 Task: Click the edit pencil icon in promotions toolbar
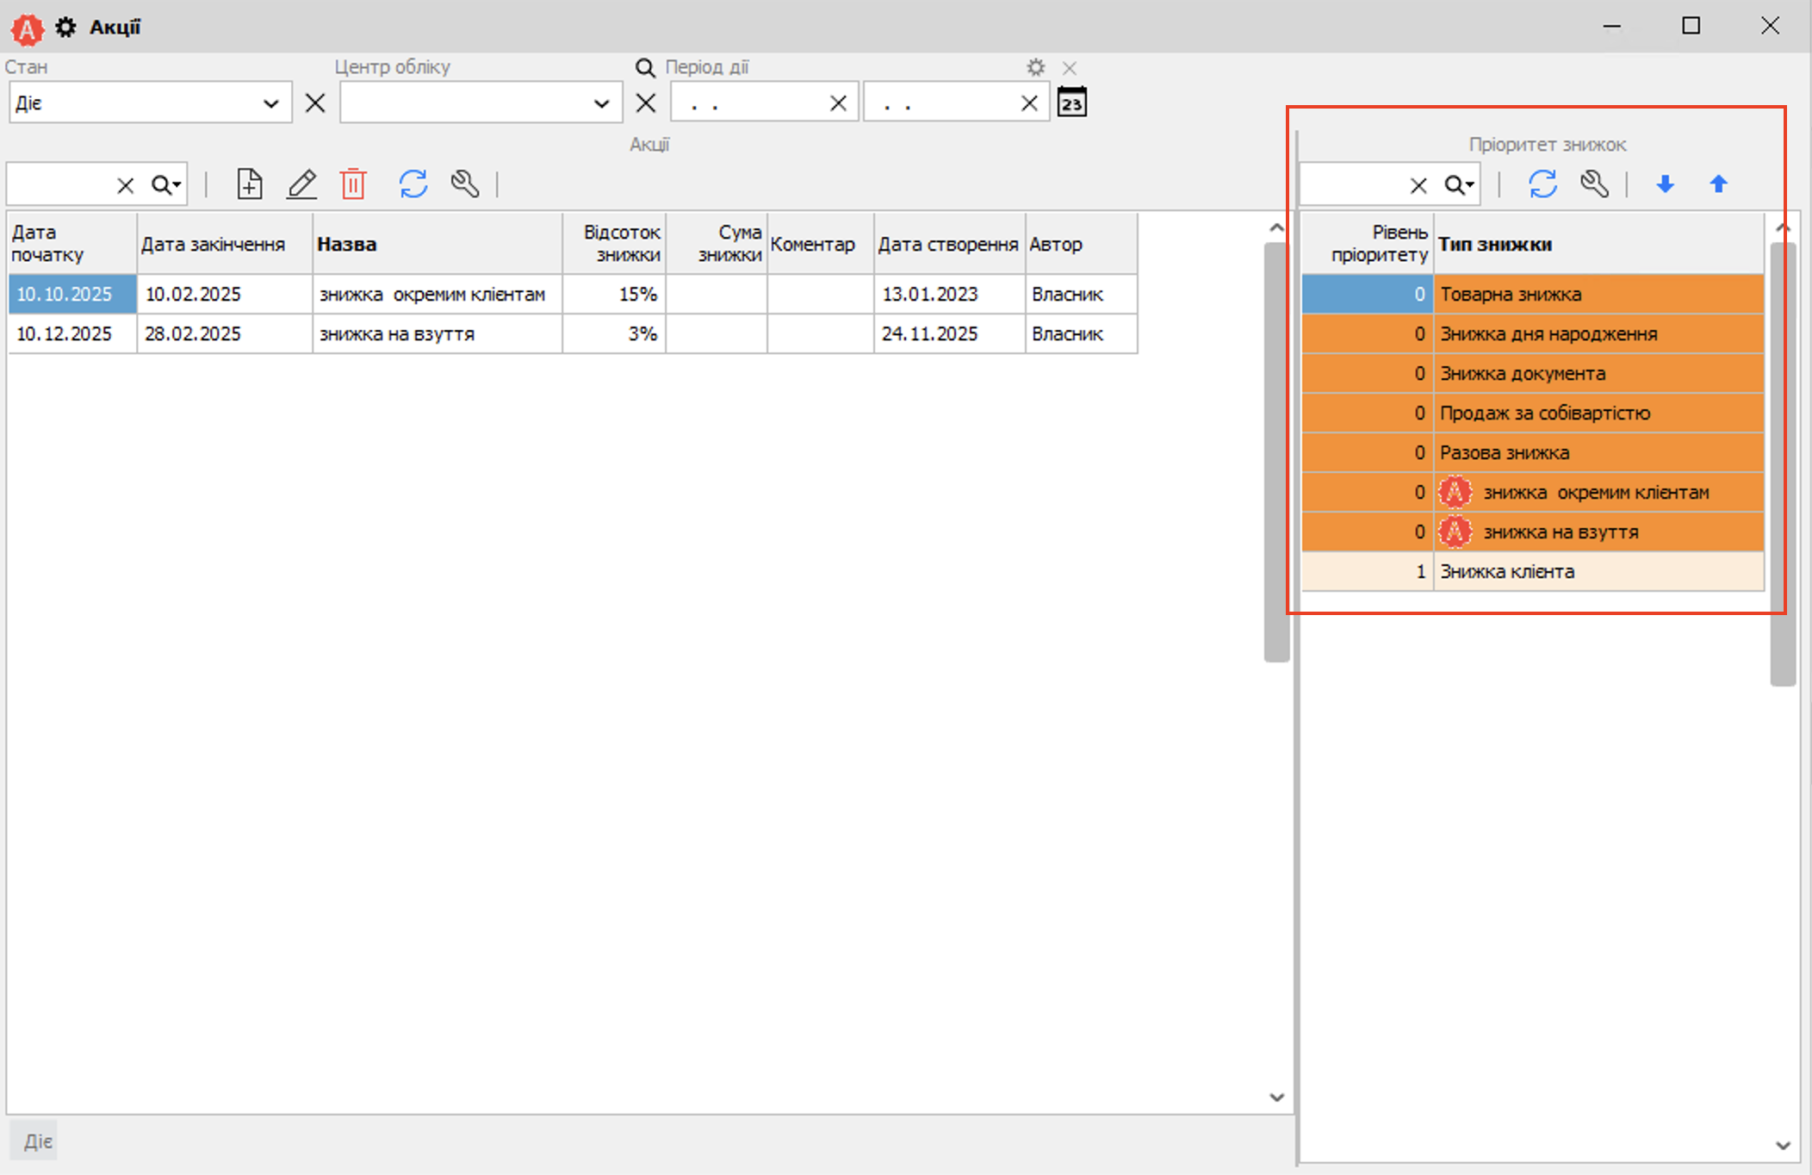point(301,184)
